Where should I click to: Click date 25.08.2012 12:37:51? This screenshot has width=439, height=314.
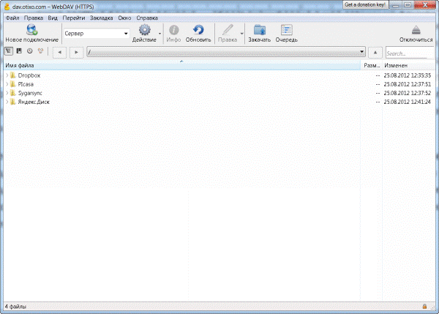tap(408, 84)
